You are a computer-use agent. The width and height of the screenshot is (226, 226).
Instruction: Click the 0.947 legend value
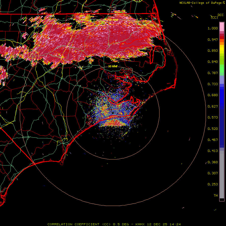pyautogui.click(x=213, y=39)
